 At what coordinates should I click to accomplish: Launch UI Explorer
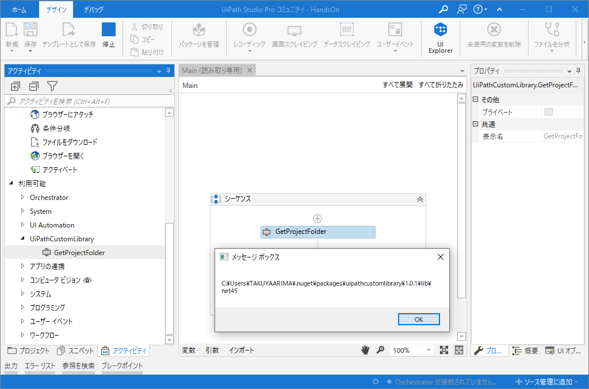pyautogui.click(x=440, y=37)
